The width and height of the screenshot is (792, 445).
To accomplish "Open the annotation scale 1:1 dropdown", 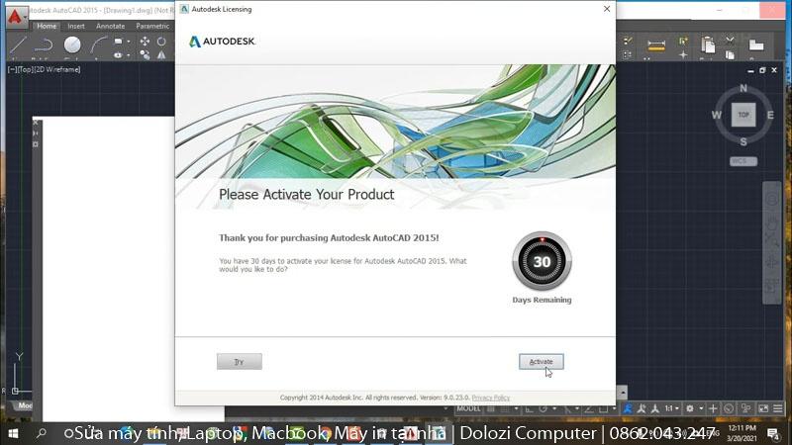I will [x=671, y=408].
